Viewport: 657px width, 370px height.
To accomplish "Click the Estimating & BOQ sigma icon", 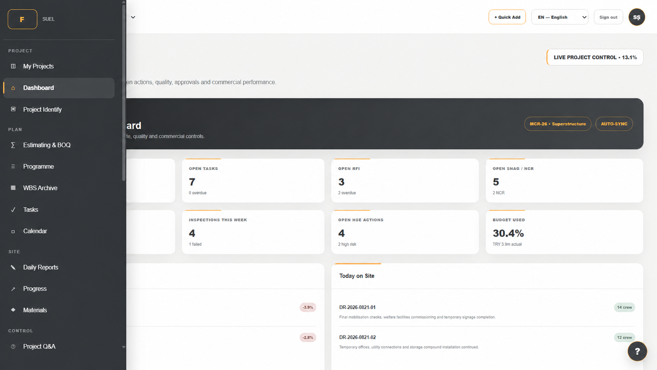I will pyautogui.click(x=13, y=145).
